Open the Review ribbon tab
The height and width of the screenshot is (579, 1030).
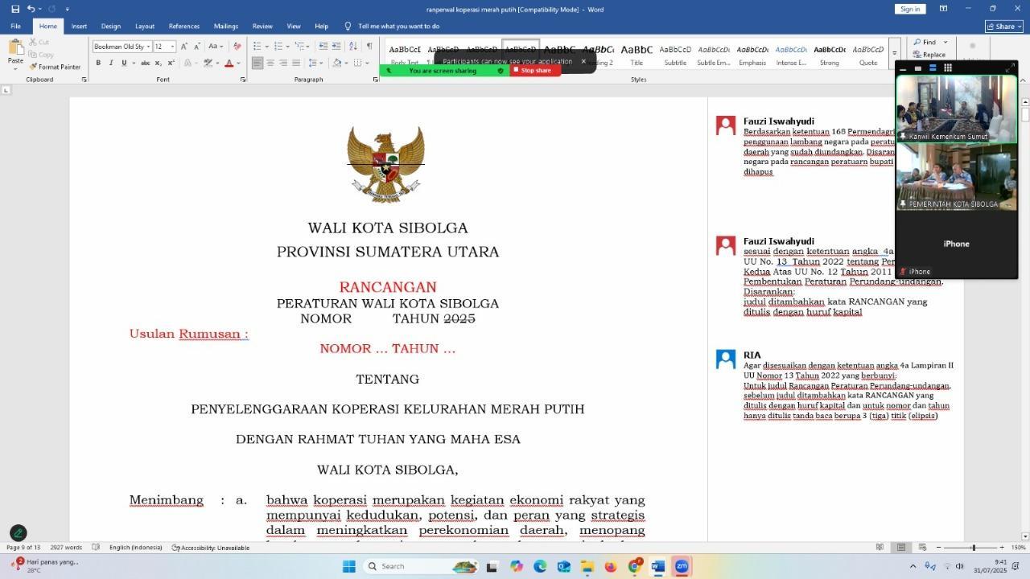262,26
